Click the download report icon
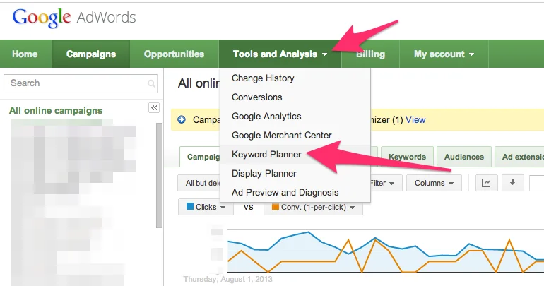 512,183
